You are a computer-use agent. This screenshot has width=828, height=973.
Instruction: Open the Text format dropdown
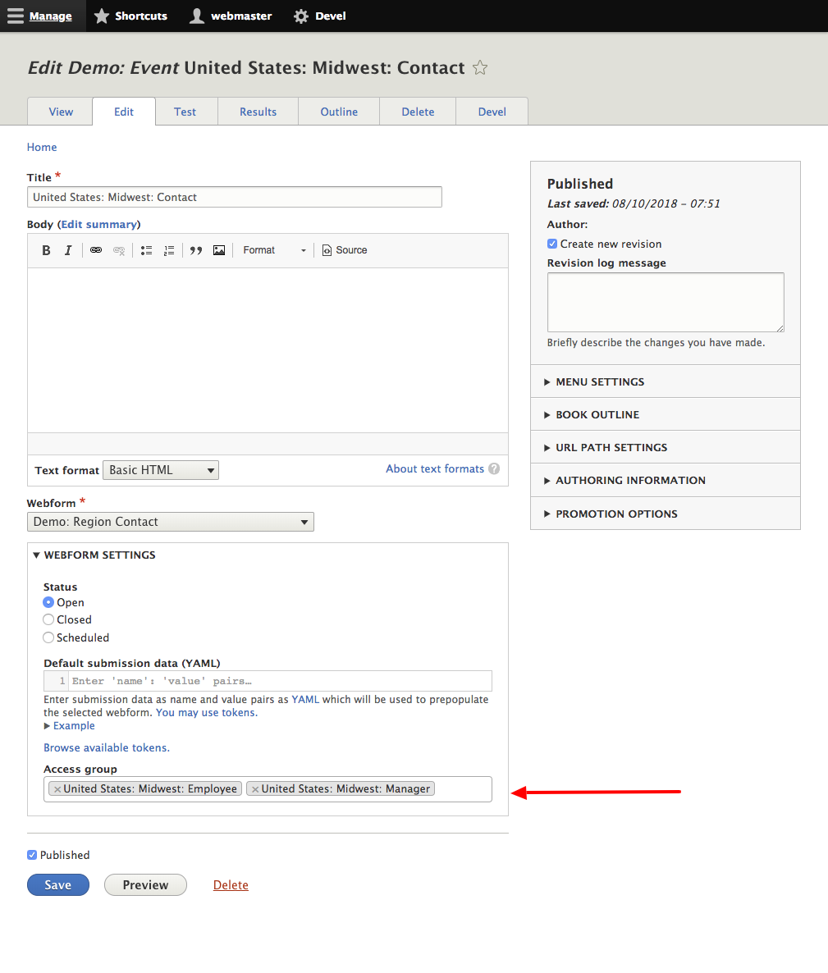tap(160, 470)
